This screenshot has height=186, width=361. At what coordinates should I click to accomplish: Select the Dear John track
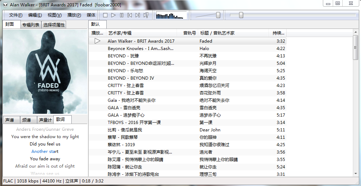pyautogui.click(x=188, y=130)
